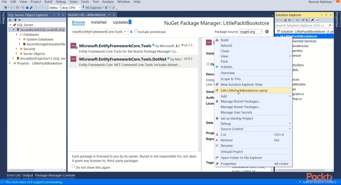The height and width of the screenshot is (185, 341).
Task: Open NuGet package source settings gear
Action: [267, 32]
